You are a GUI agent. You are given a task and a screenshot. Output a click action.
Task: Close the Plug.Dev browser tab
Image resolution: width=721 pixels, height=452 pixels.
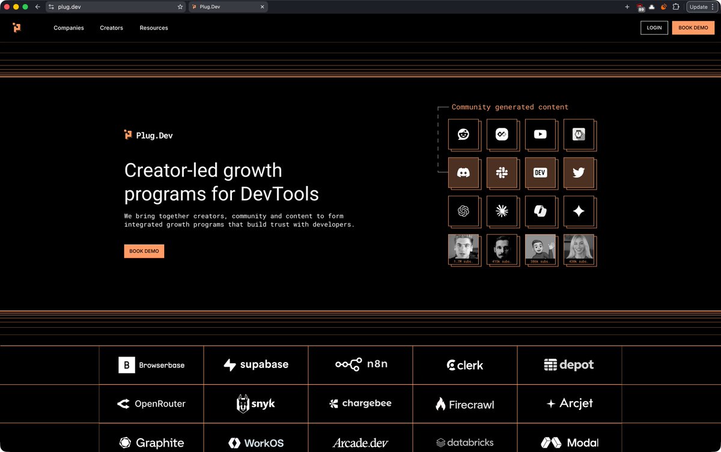pos(262,7)
